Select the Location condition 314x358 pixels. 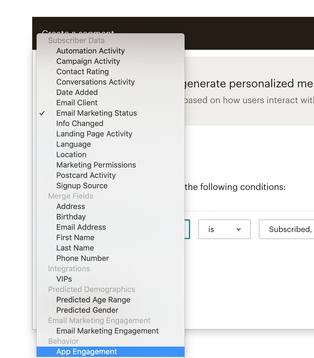71,155
